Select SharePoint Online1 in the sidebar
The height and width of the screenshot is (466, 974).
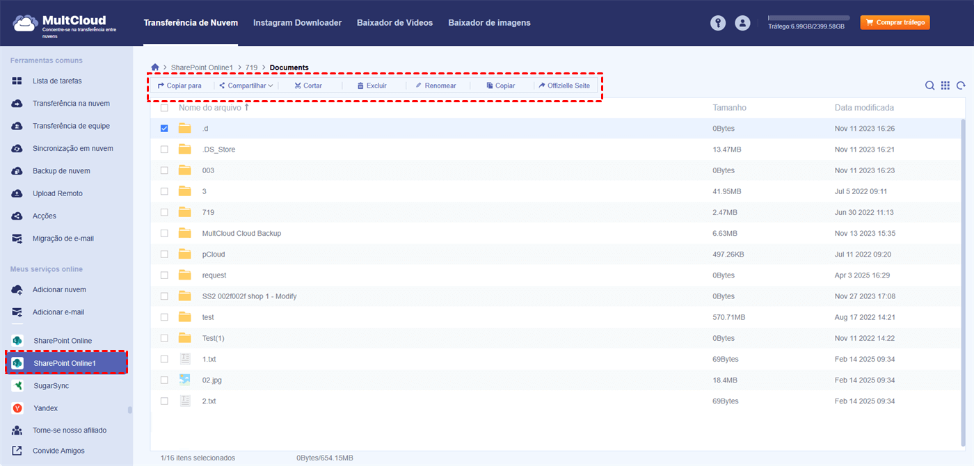tap(66, 363)
